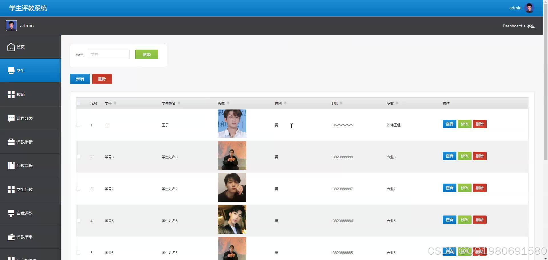The width and height of the screenshot is (548, 260).
Task: Click 修改 for 学生姓名6
Action: point(465,220)
